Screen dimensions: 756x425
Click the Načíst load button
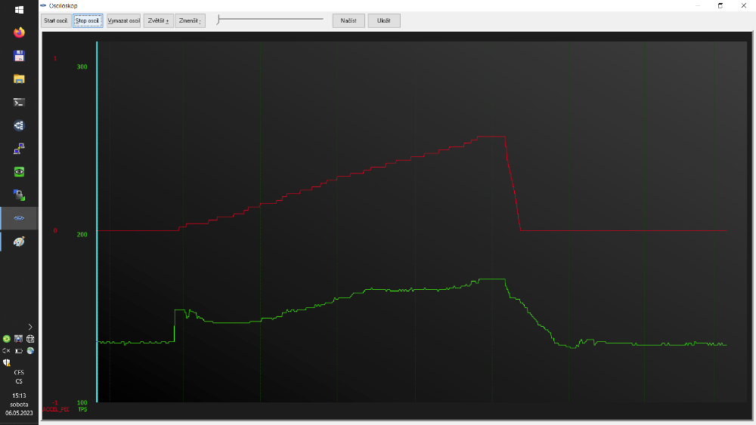coord(349,20)
